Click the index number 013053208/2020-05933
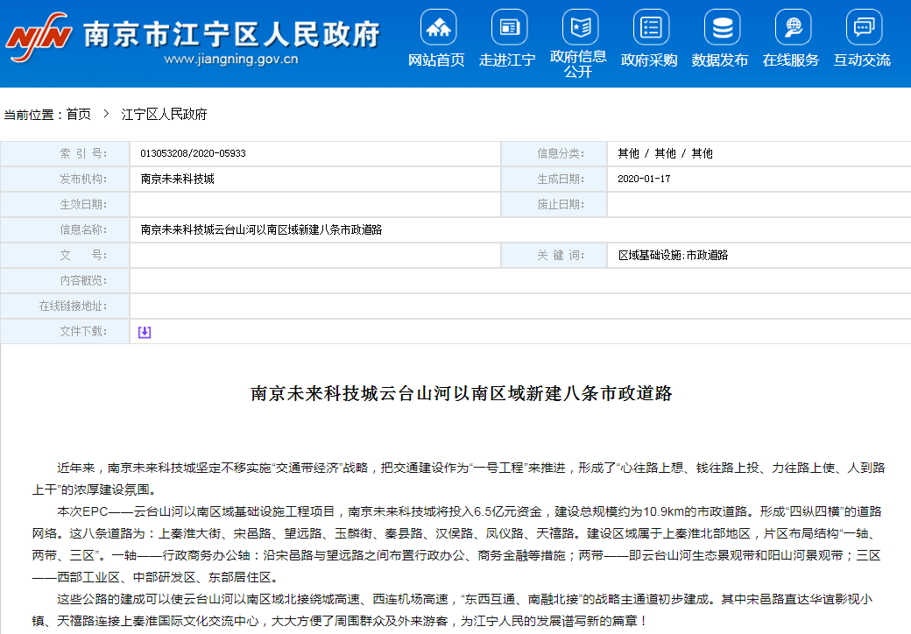The height and width of the screenshot is (634, 911). pos(193,153)
